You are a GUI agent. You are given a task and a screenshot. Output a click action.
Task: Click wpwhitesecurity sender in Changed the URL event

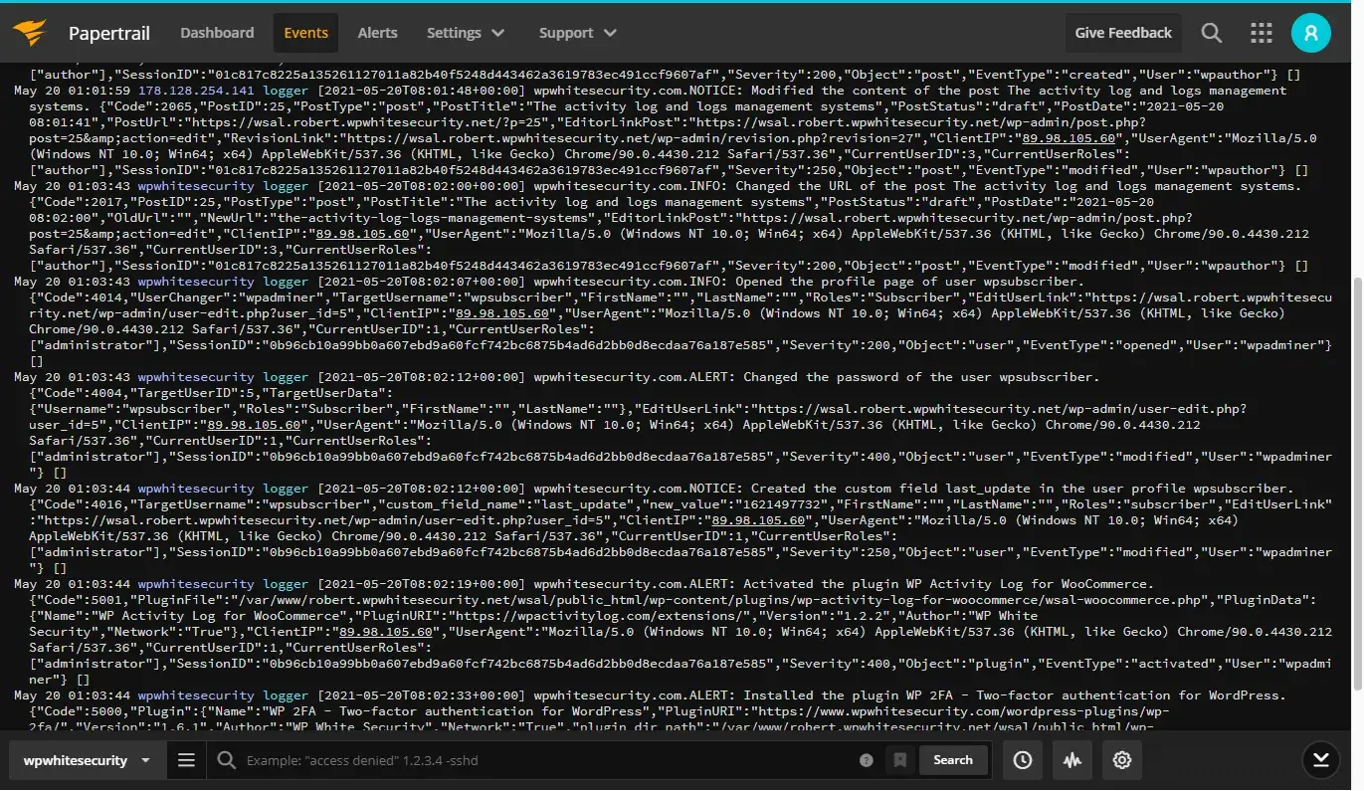coord(196,186)
